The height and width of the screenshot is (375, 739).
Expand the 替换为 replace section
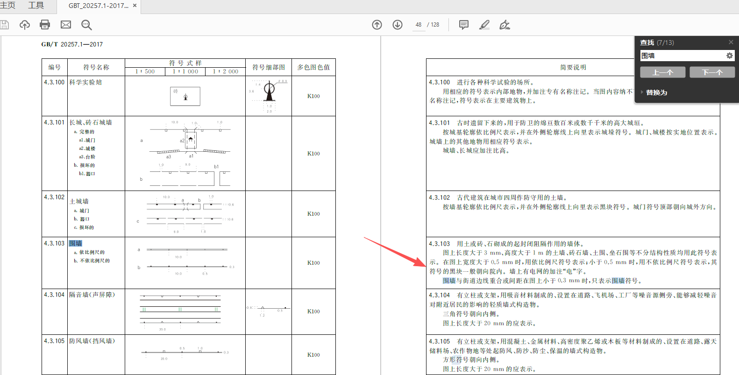pyautogui.click(x=654, y=92)
